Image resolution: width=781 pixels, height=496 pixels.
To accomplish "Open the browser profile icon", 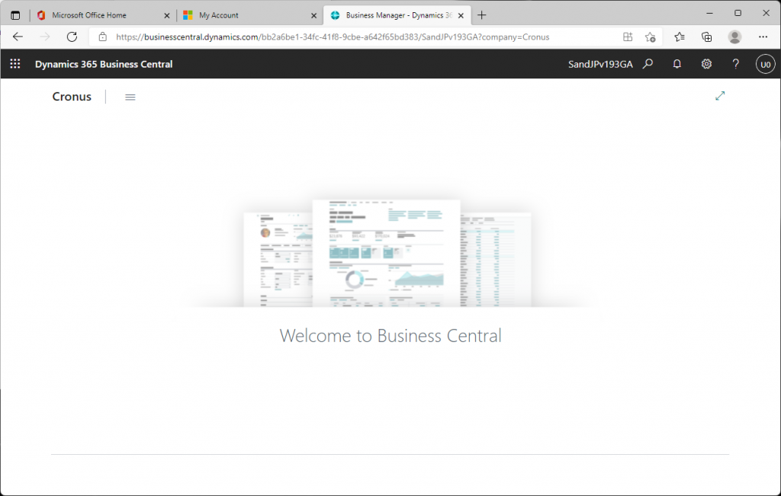I will click(x=734, y=37).
